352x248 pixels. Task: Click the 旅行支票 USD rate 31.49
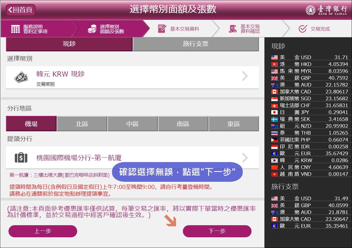click(x=341, y=199)
